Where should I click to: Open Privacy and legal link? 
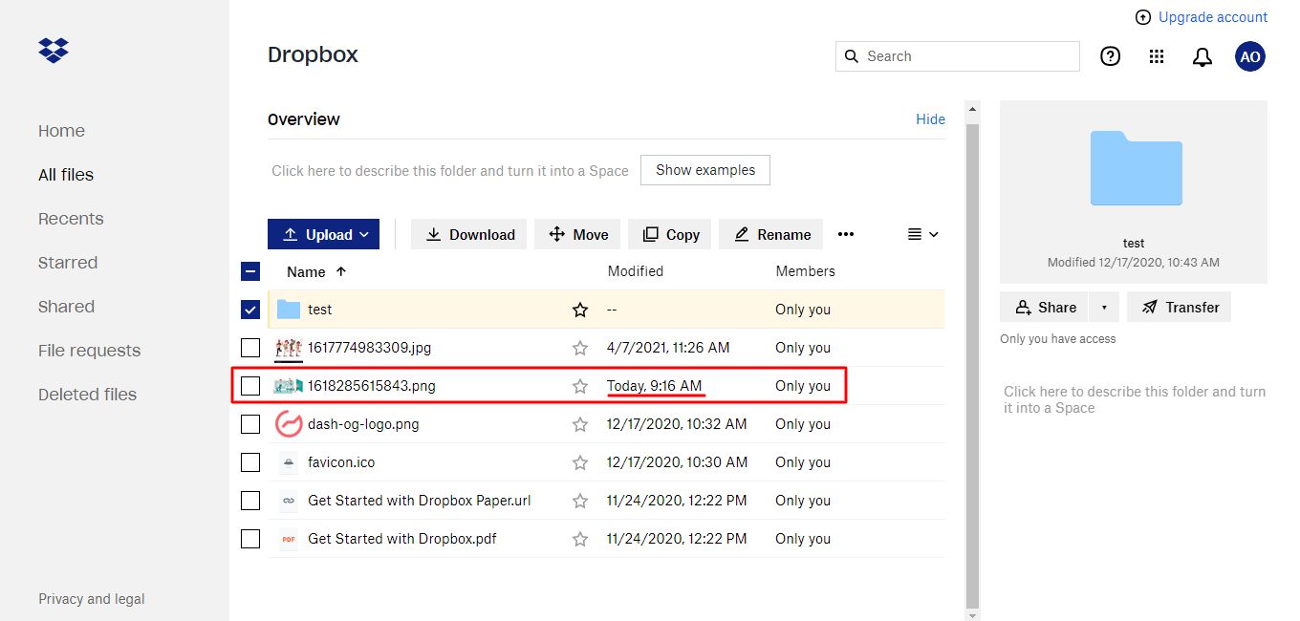[92, 599]
